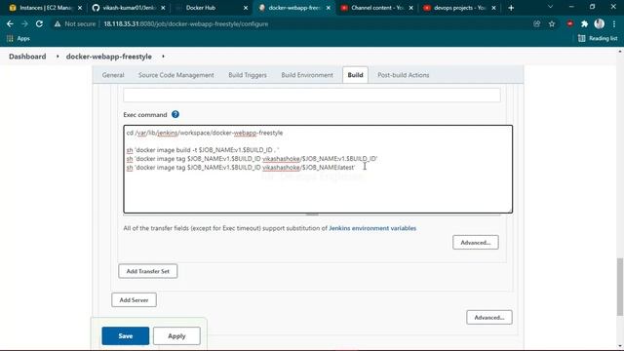Jump to the Build Environment tab
This screenshot has height=351, width=624.
click(x=307, y=75)
